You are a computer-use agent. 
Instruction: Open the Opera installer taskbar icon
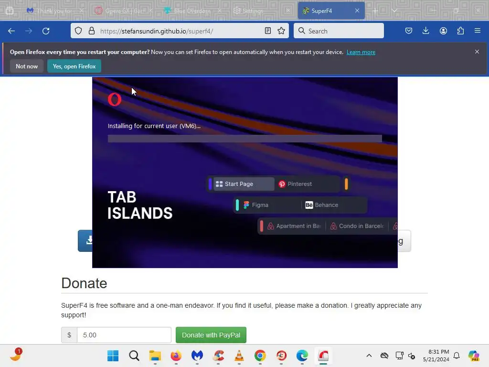coord(323,356)
